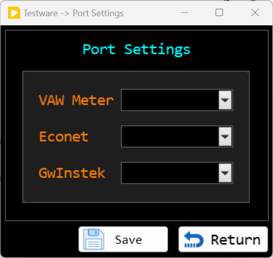Save the port settings
The image size is (273, 258).
coord(123,239)
